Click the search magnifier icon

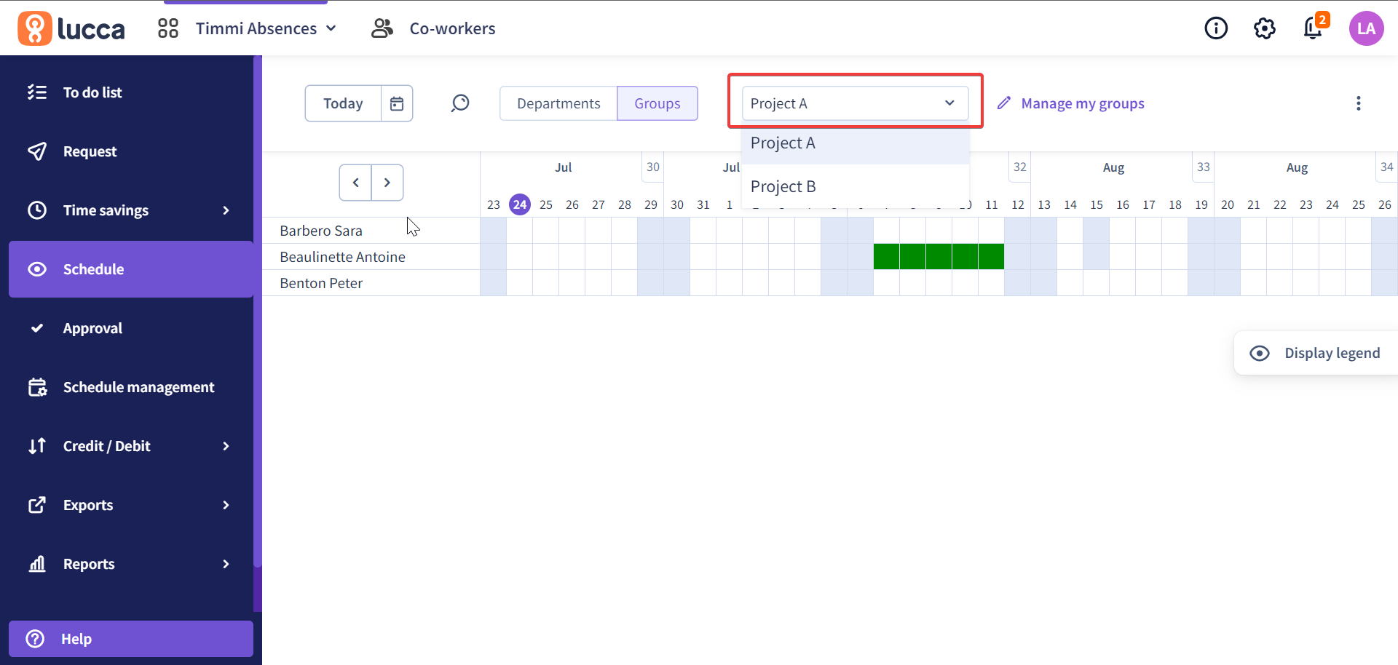pyautogui.click(x=460, y=103)
